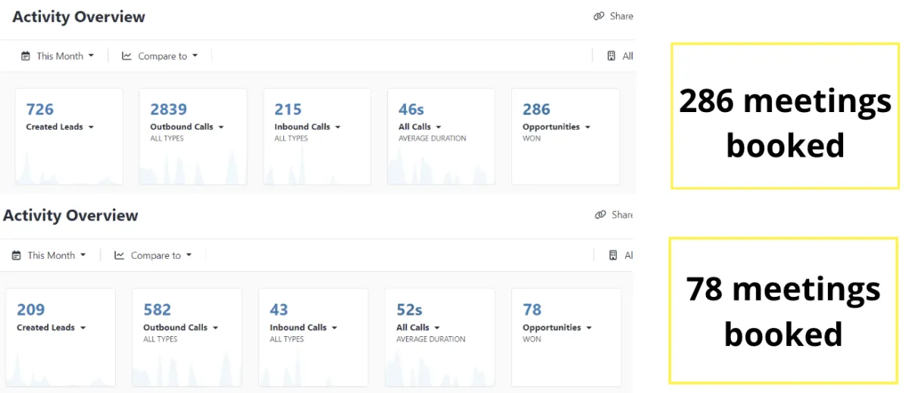Click the building icon next to top All filter
This screenshot has width=909, height=393.
(x=611, y=56)
